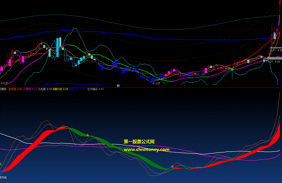Select the 八九线 4.14 indicator label
The image size is (282, 183).
pyautogui.click(x=45, y=89)
